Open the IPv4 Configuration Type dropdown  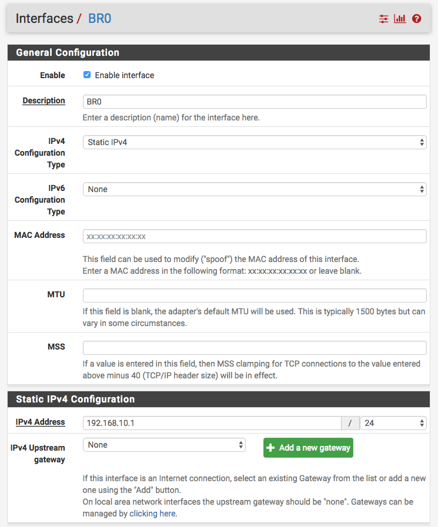click(255, 142)
